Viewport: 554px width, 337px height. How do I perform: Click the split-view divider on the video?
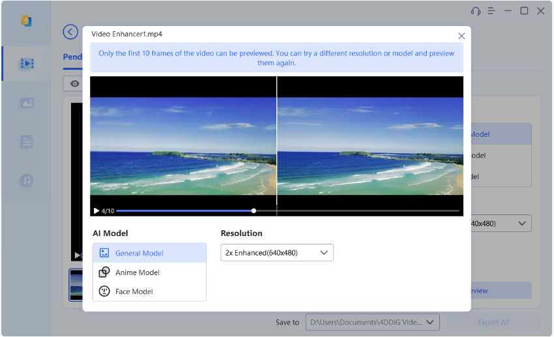[277, 143]
